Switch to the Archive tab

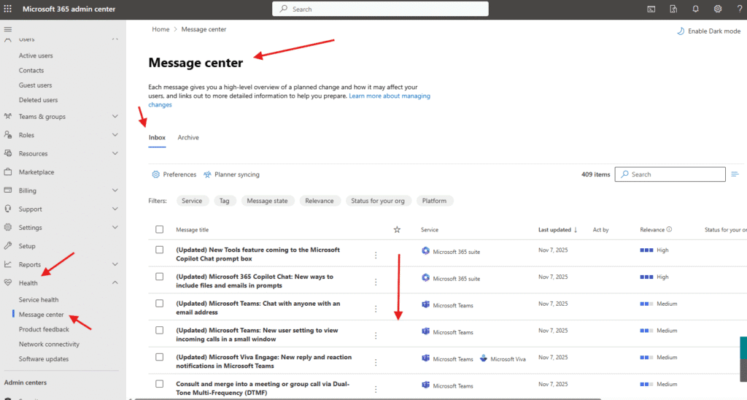coord(188,137)
